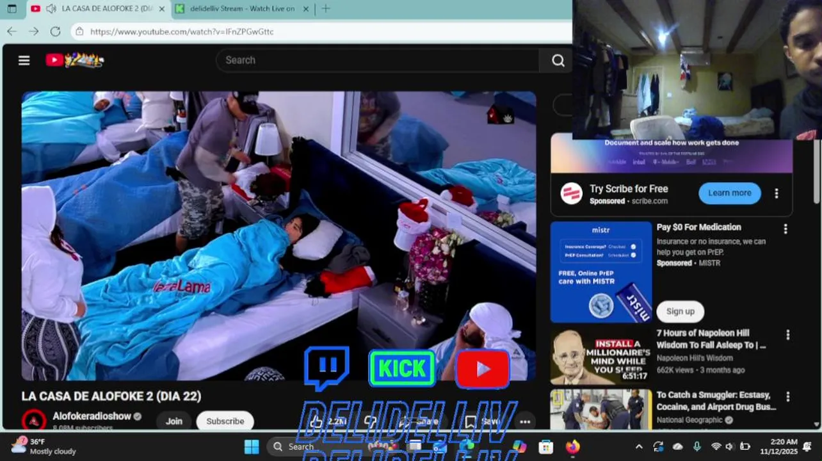
Task: Click the scrollbar down arrow
Action: coord(816,424)
